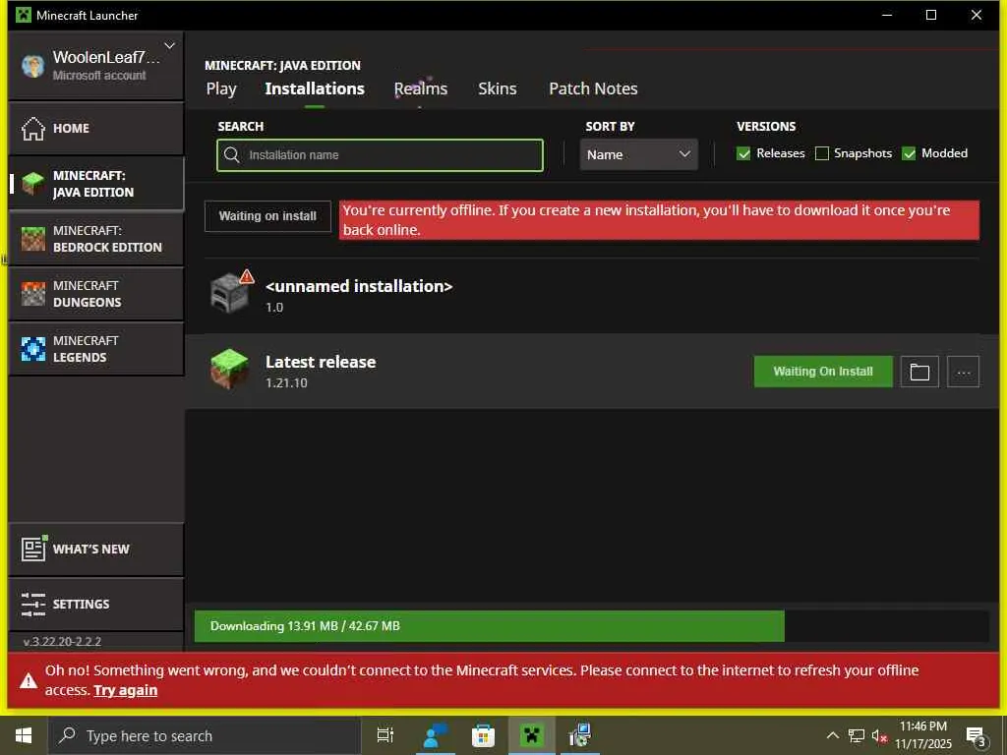
Task: Click the warning triangle on unnamed installation
Action: [247, 276]
